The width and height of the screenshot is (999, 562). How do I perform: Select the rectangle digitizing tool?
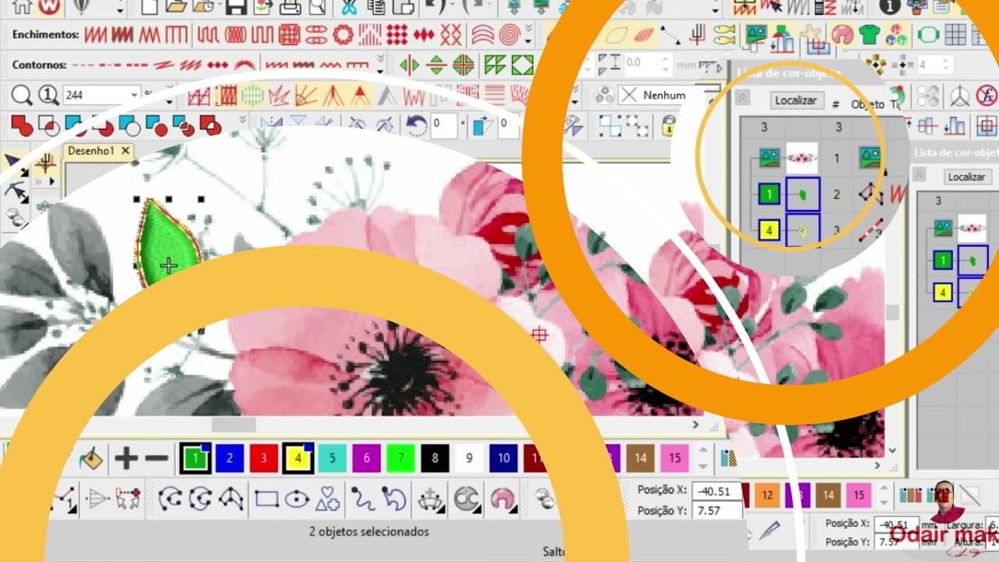tap(267, 498)
